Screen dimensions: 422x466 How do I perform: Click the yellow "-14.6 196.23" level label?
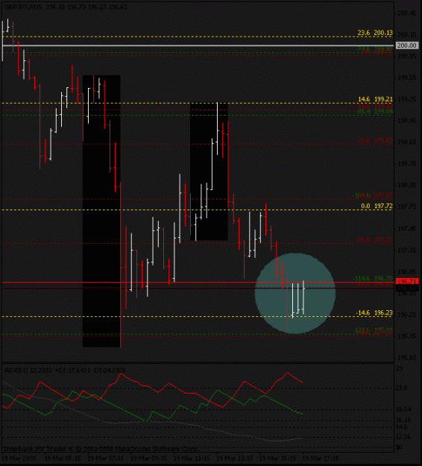point(374,313)
